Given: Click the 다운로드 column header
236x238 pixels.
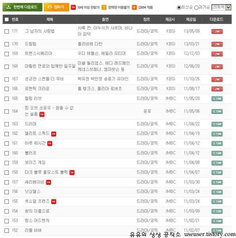Looking at the screenshot, I should click(x=216, y=19).
